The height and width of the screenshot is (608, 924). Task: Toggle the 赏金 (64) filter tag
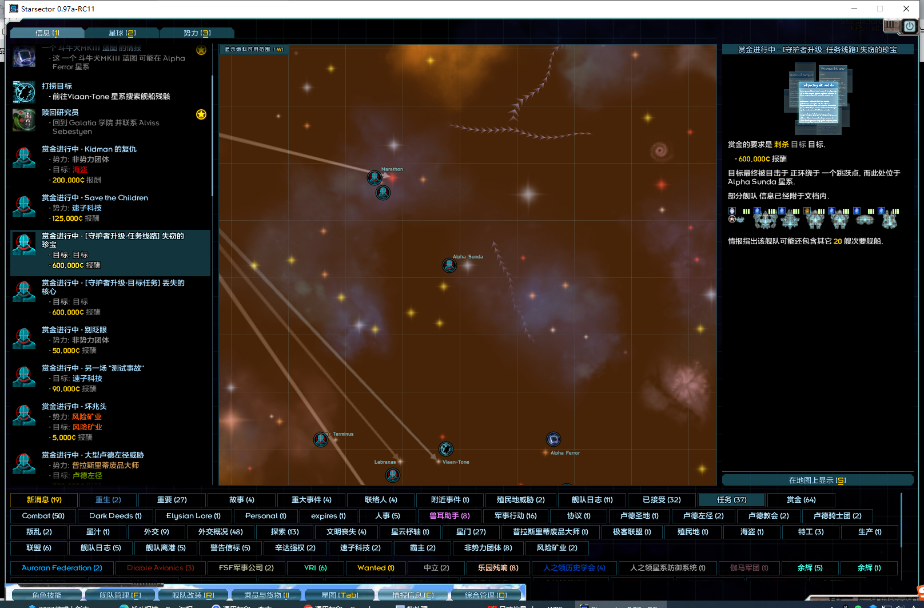[800, 500]
